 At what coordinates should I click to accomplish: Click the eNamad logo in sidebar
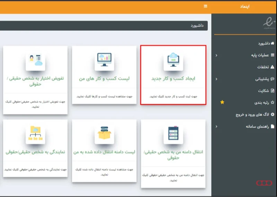pyautogui.click(x=269, y=23)
